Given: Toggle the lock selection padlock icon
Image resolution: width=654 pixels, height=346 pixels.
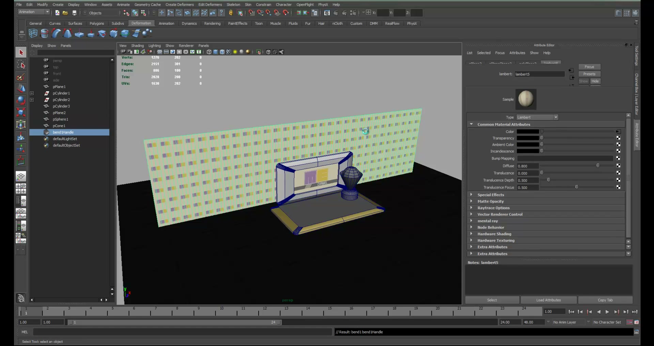Looking at the screenshot, I should pos(231,13).
